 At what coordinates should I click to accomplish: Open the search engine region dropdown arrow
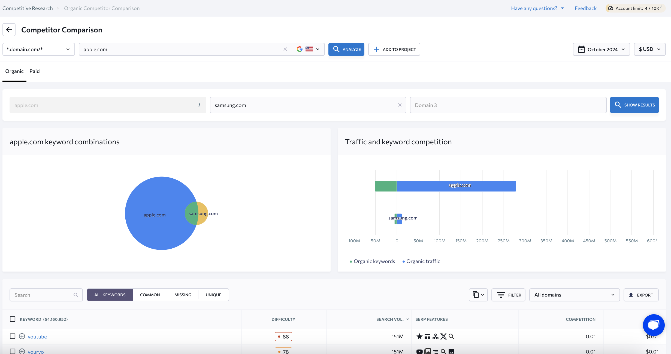(318, 49)
